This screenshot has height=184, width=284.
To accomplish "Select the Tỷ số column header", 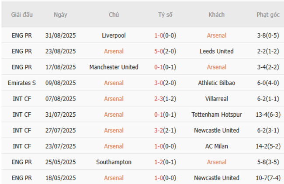I will click(165, 14).
